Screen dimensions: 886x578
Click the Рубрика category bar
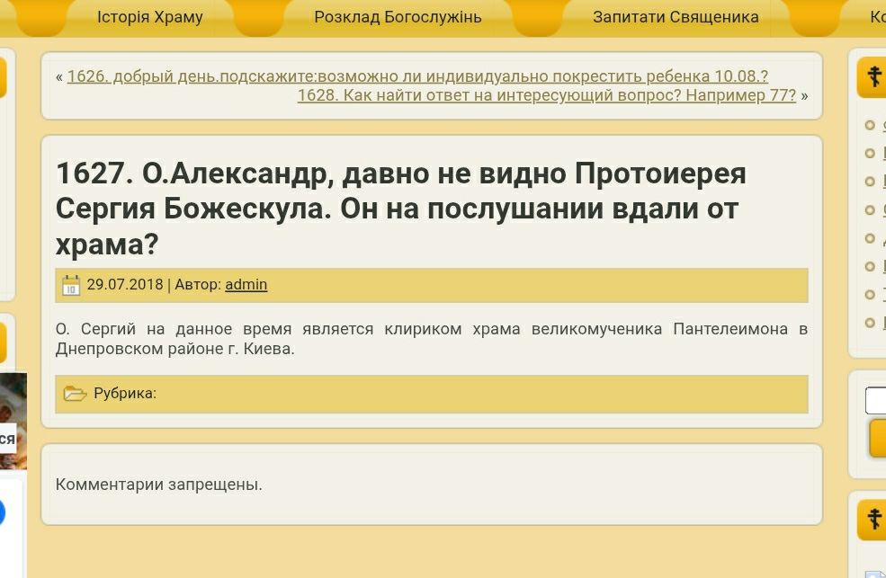click(432, 394)
